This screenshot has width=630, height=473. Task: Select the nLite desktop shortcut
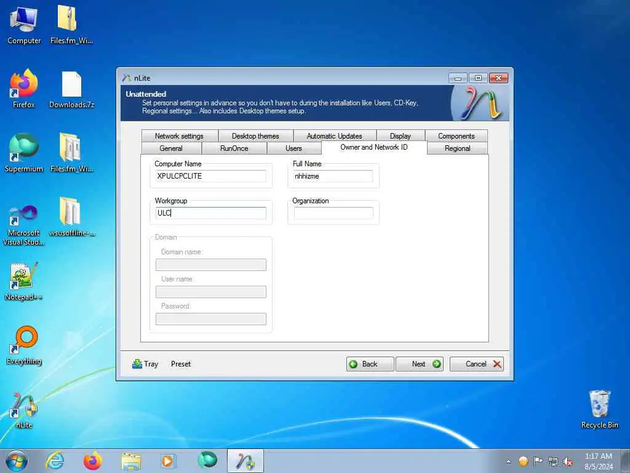click(x=24, y=410)
